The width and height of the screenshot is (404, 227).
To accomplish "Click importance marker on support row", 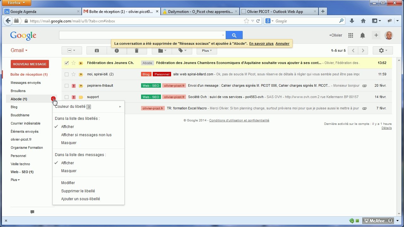I will click(x=81, y=97).
